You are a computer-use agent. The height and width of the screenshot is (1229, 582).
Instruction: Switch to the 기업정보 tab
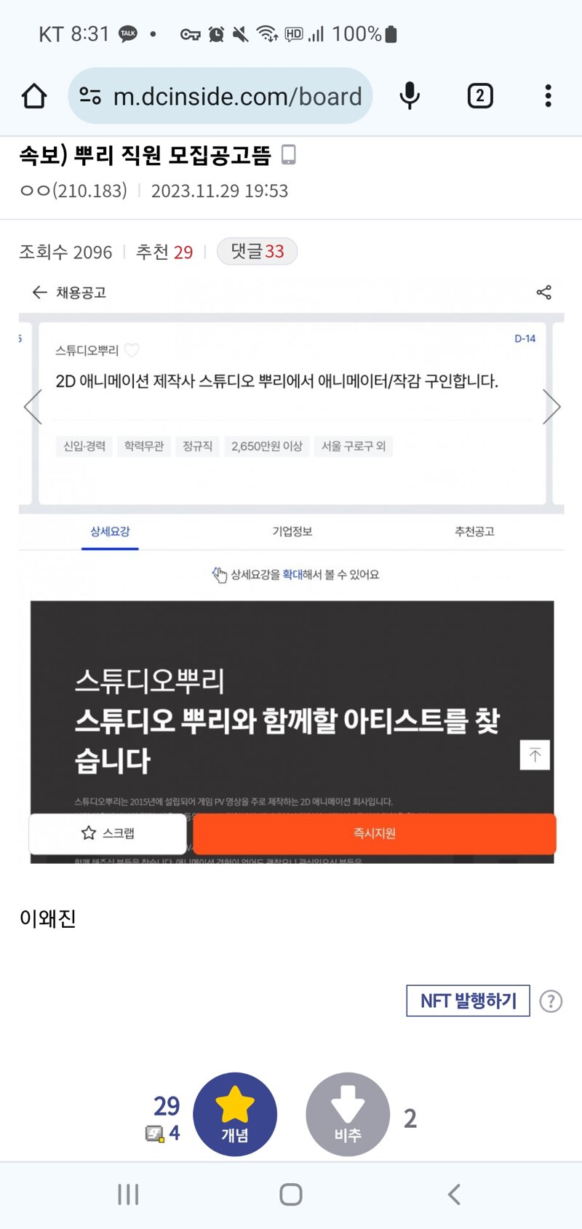(x=292, y=532)
